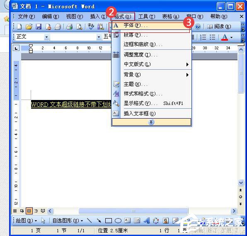This screenshot has height=236, width=247.
Task: Select the Rectangle drawing tool
Action: [x=109, y=221]
